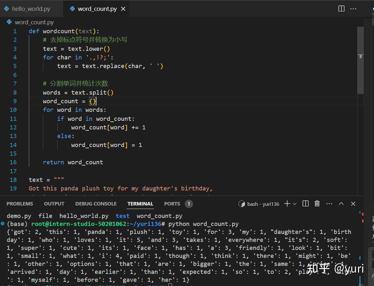Click the editor vertical scrollbar thumb
The width and height of the screenshot is (374, 286).
coord(360,60)
